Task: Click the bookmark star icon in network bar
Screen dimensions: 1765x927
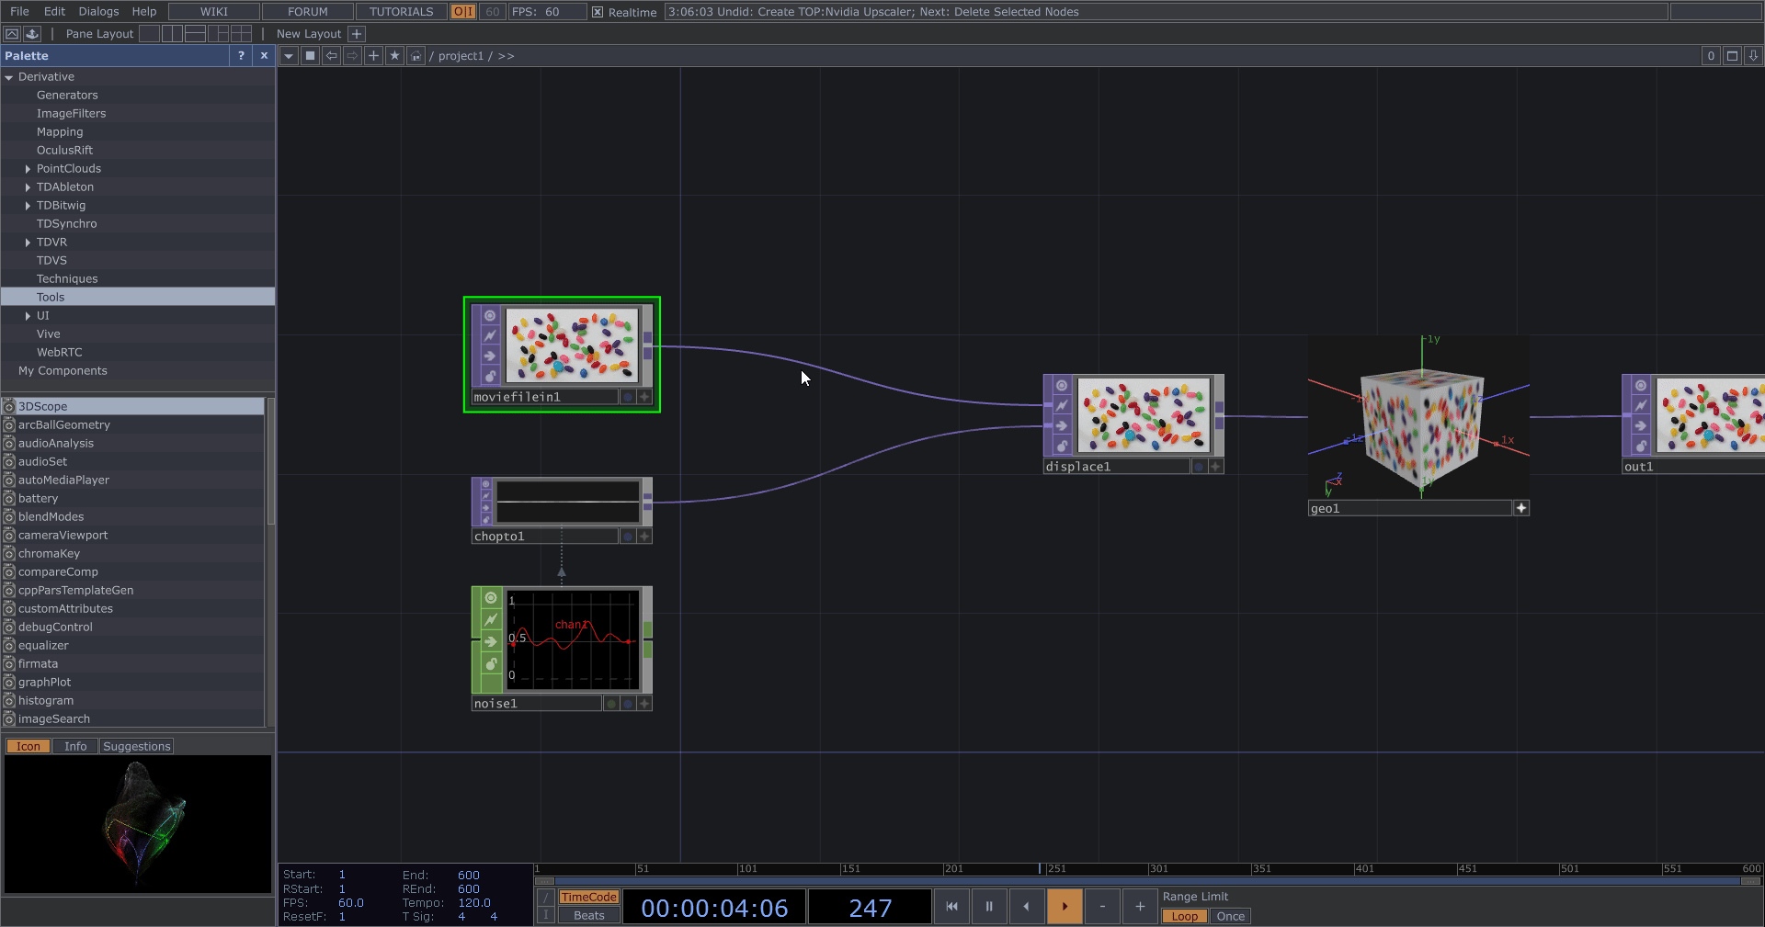Action: 394,56
